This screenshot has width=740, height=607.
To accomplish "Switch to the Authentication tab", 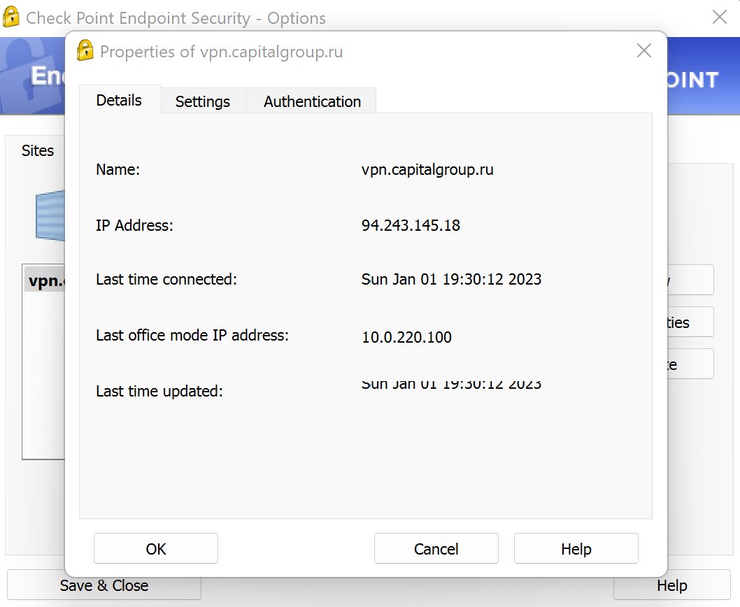I will (312, 101).
